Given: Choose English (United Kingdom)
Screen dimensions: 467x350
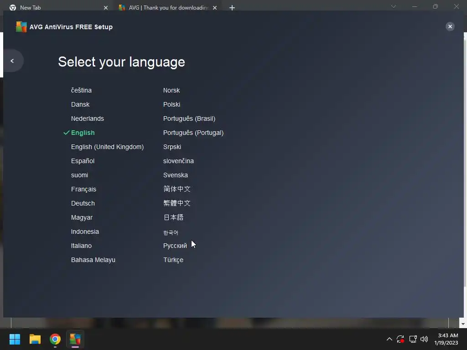Looking at the screenshot, I should (x=107, y=147).
